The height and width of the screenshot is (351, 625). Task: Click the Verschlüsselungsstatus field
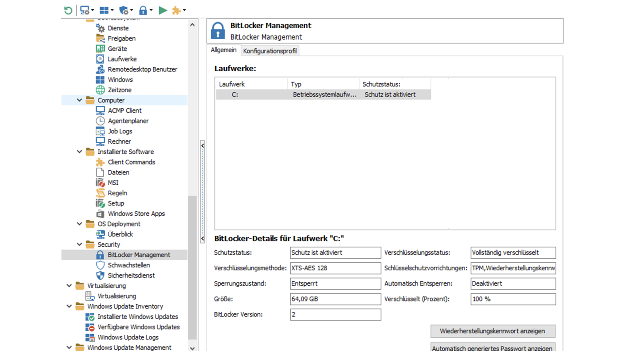point(513,253)
